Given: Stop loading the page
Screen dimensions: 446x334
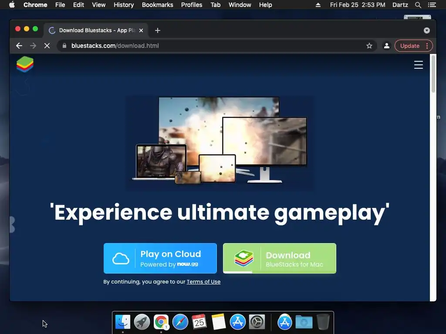Looking at the screenshot, I should 47,46.
